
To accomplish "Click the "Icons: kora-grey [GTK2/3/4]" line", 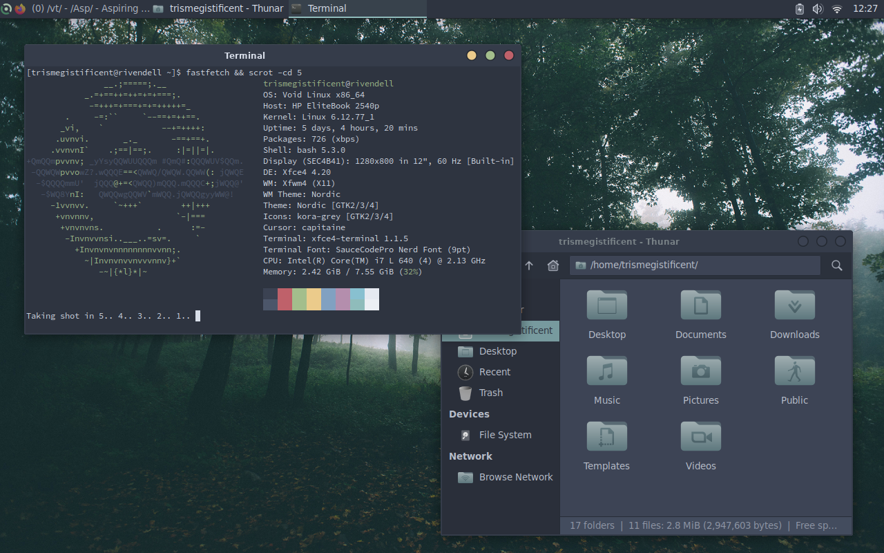I will click(328, 216).
